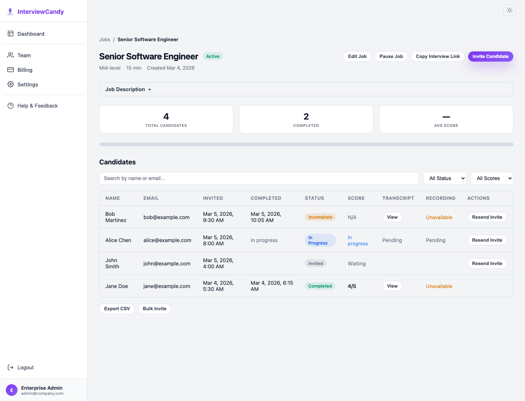Click the Enterprise Admin avatar circle
The height and width of the screenshot is (401, 525).
(12, 390)
